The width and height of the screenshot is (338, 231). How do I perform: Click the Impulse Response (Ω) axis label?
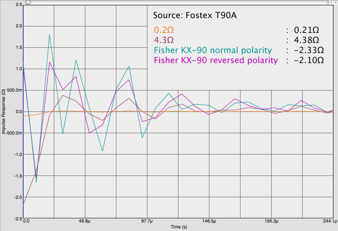[x=3, y=111]
